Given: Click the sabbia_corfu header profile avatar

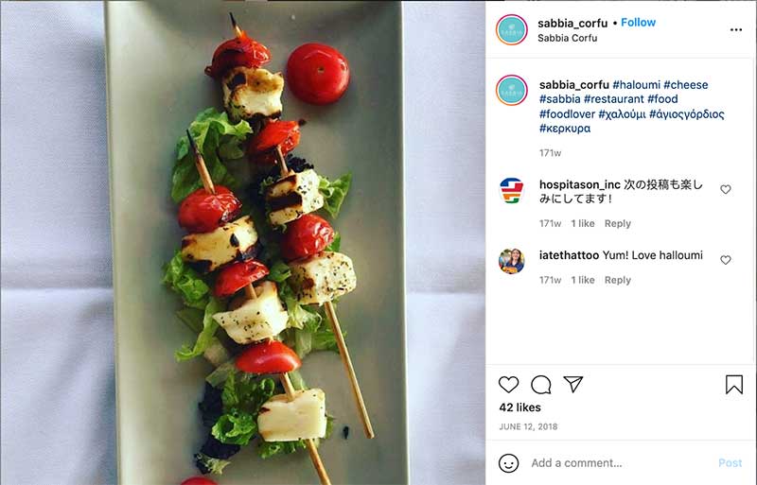Looking at the screenshot, I should pyautogui.click(x=512, y=29).
